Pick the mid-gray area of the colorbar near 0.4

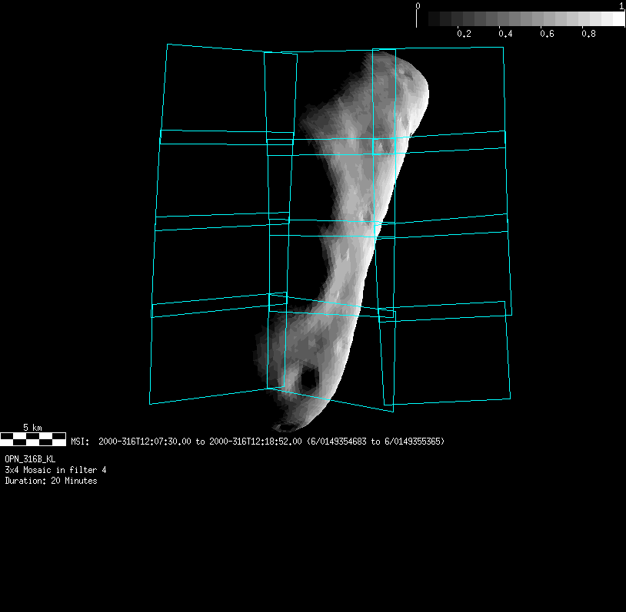coord(505,19)
